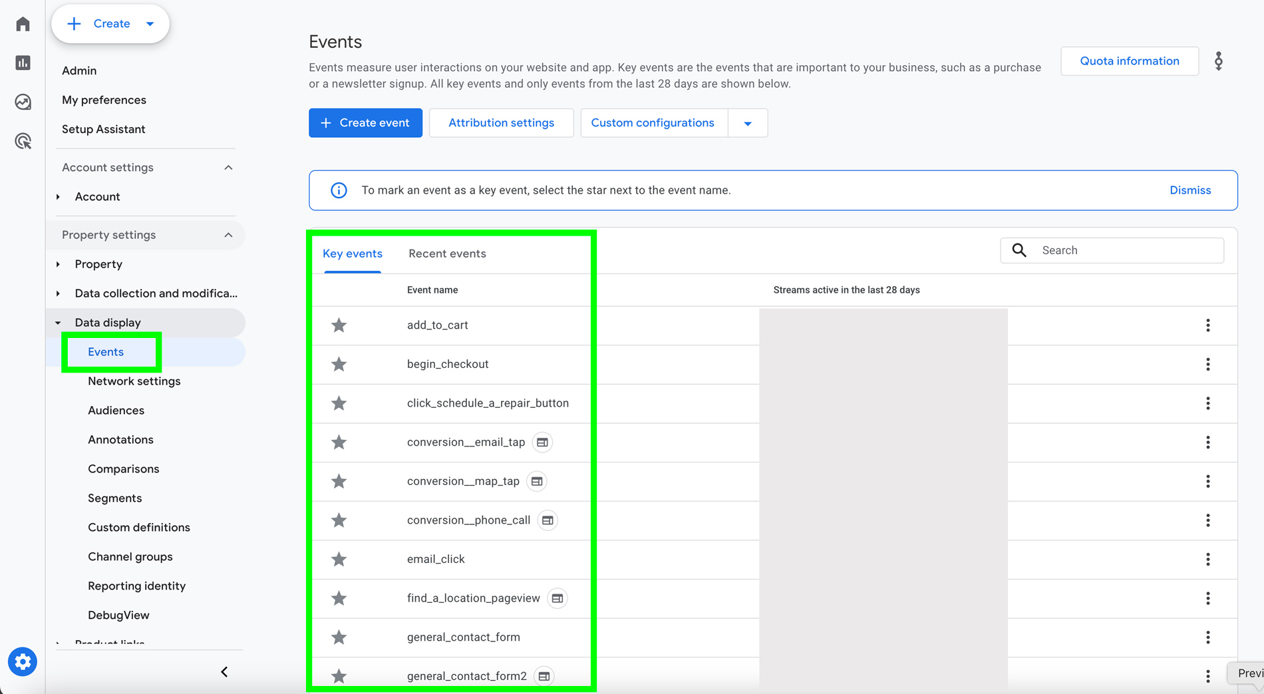Open Explore via the trend-line icon
Screen dimensions: 1264x694
coord(22,102)
